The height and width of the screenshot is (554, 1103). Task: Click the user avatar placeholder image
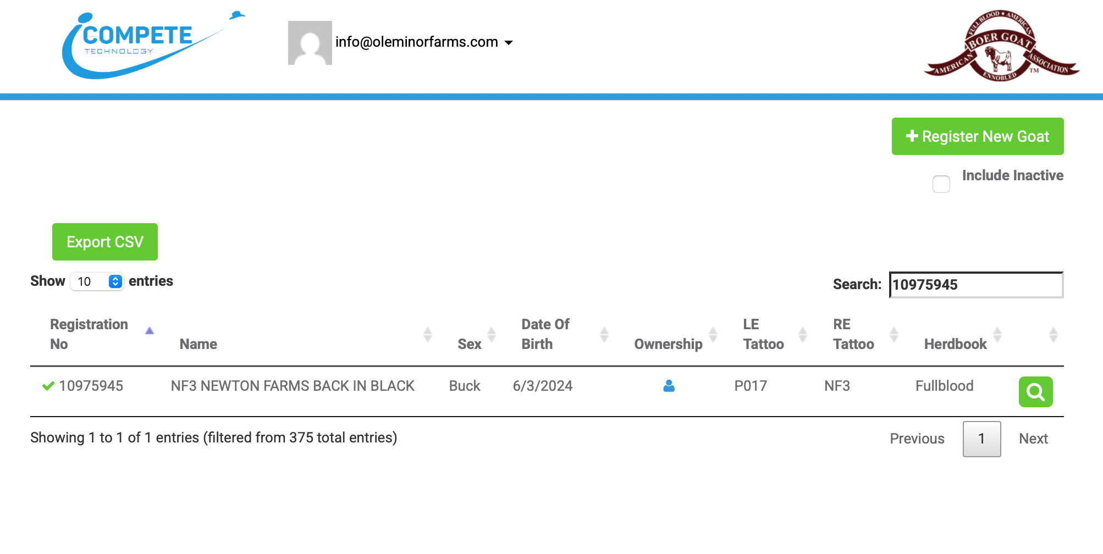310,43
